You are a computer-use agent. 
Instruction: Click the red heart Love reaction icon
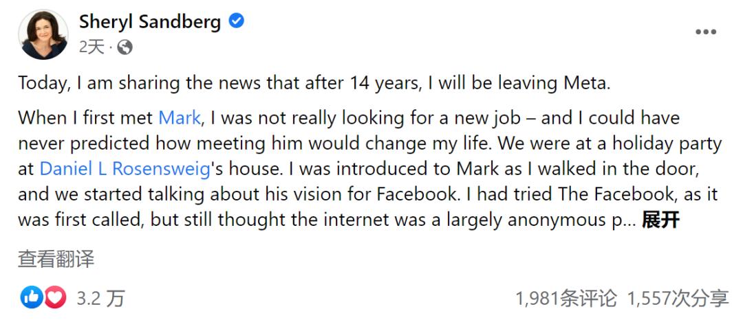tap(55, 297)
